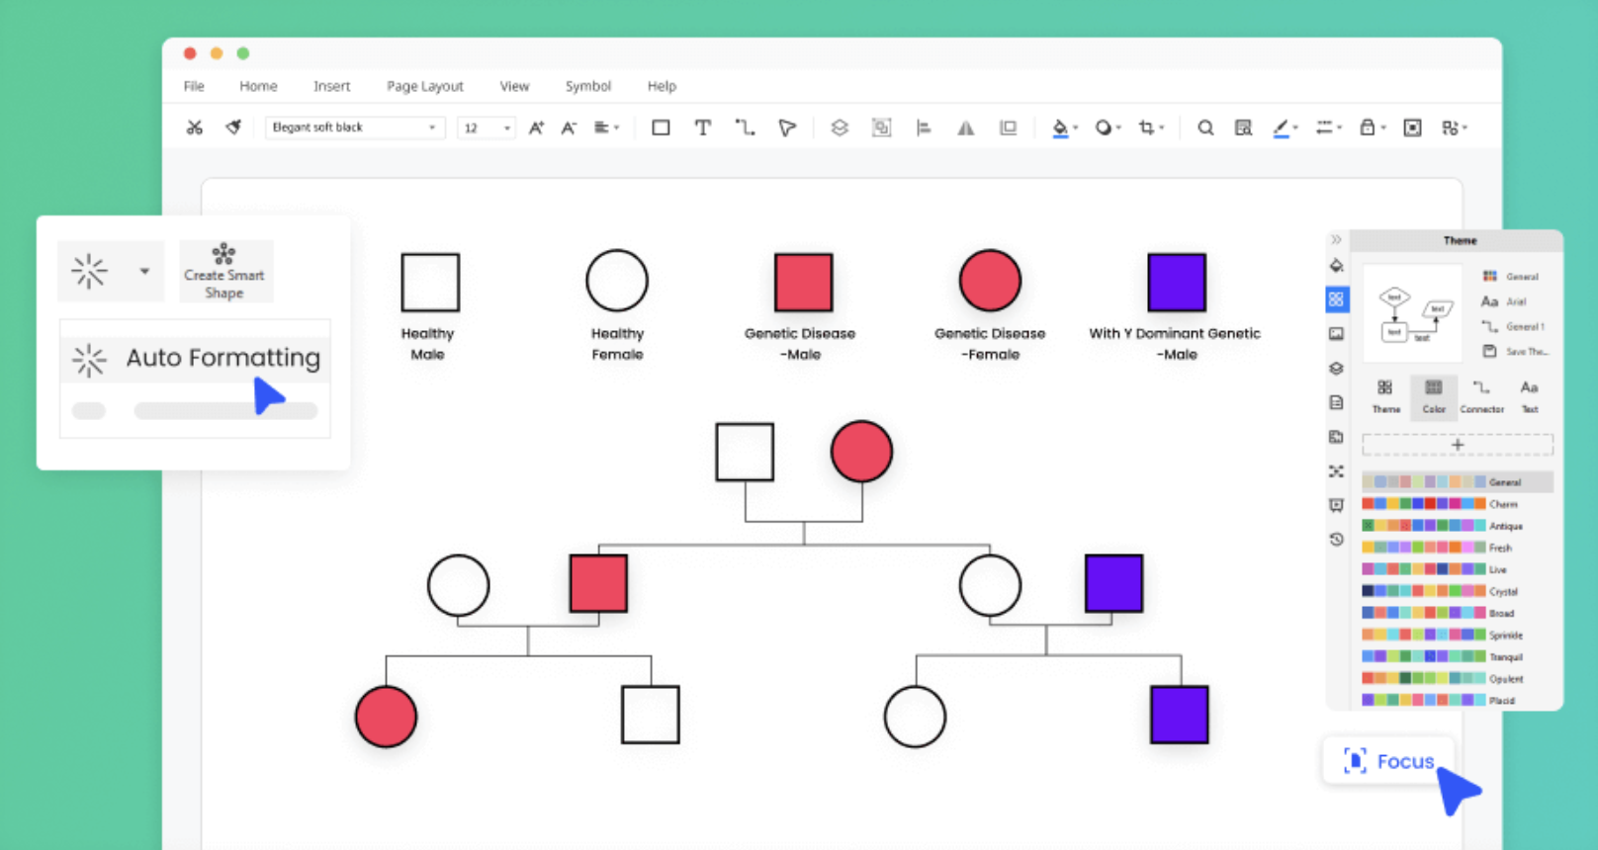Screen dimensions: 1598x850
Task: Click the Same Size icon
Action: point(1008,127)
